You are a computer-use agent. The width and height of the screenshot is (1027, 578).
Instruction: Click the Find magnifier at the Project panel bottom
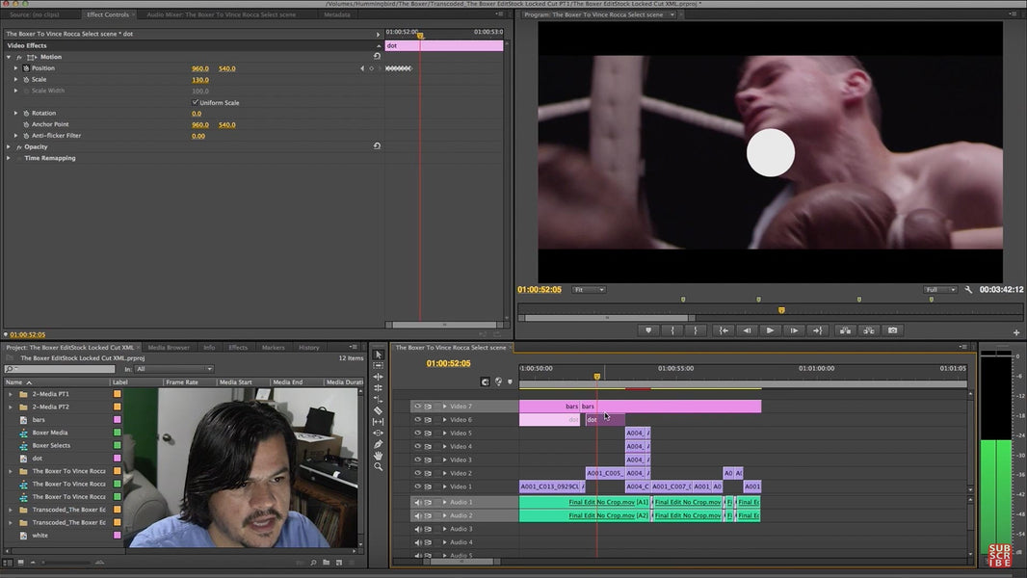314,561
